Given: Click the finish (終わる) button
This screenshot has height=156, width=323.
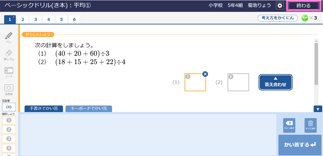Looking at the screenshot, I should [x=303, y=6].
